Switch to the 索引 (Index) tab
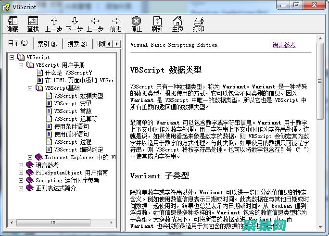 (x=47, y=43)
